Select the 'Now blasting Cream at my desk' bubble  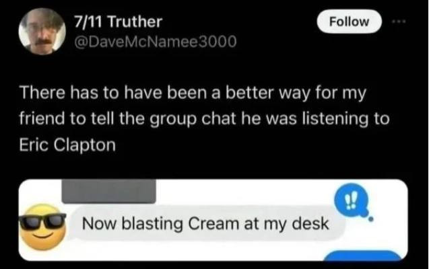tap(205, 224)
